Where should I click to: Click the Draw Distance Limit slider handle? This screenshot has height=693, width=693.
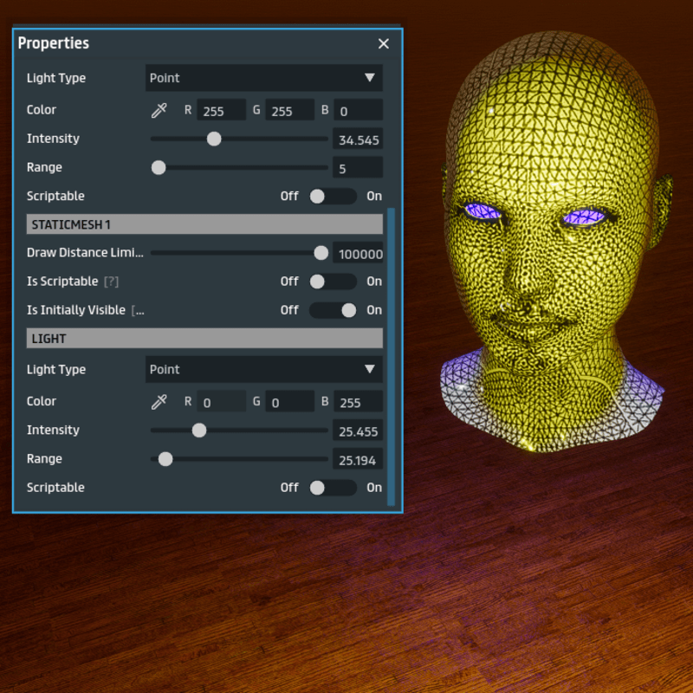click(x=321, y=253)
